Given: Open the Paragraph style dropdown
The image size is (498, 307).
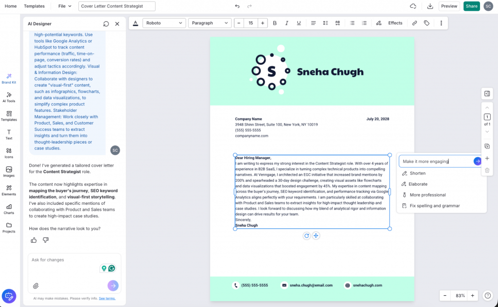Looking at the screenshot, I should coord(210,22).
